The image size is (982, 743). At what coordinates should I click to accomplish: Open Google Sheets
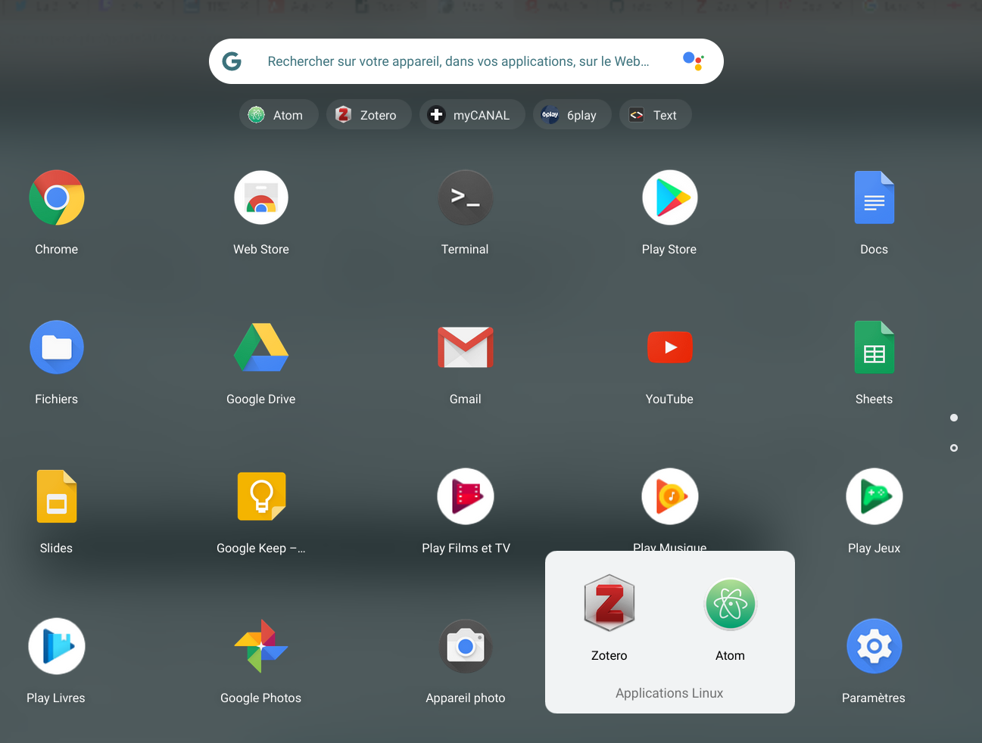[x=874, y=347]
